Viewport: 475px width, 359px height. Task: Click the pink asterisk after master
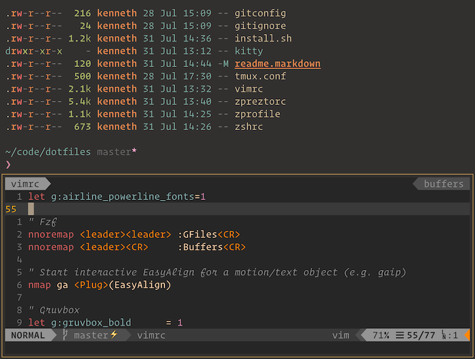tap(134, 151)
